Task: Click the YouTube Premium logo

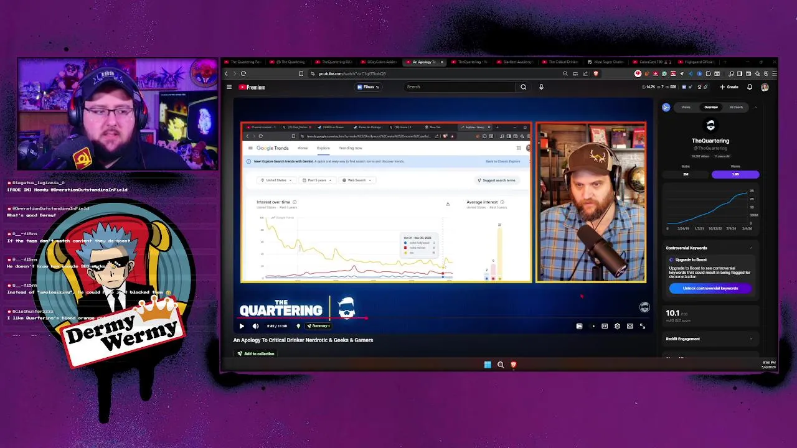Action: tap(252, 87)
